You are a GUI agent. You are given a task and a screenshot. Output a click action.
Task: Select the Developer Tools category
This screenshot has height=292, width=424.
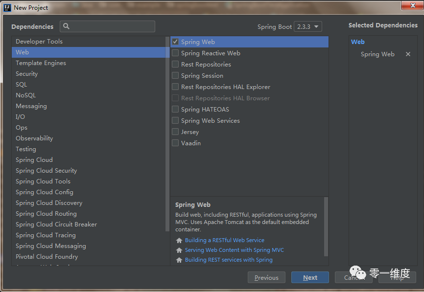coord(89,41)
